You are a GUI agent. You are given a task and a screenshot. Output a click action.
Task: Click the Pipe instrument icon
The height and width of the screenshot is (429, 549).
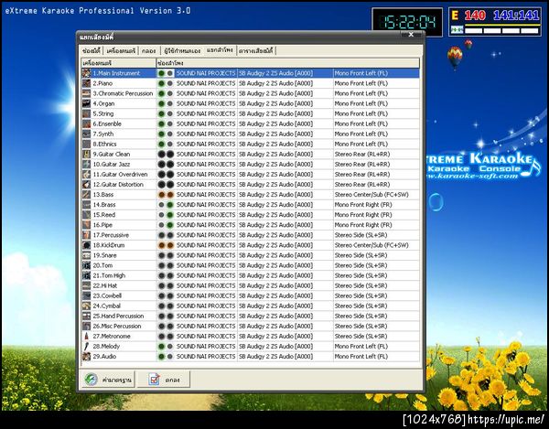point(86,225)
